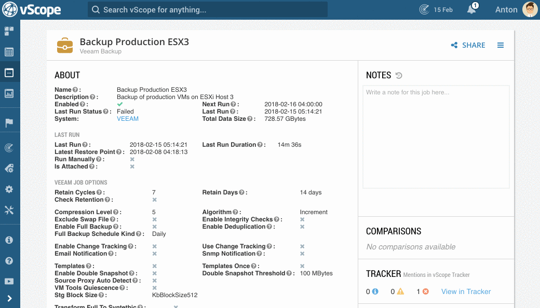Open the table view icon in the sidebar
The width and height of the screenshot is (540, 308).
[x=9, y=52]
